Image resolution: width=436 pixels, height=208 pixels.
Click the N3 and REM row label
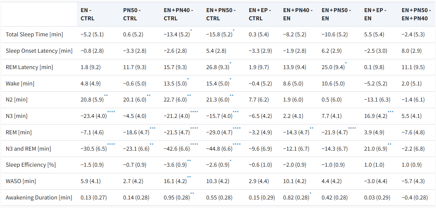29,149
